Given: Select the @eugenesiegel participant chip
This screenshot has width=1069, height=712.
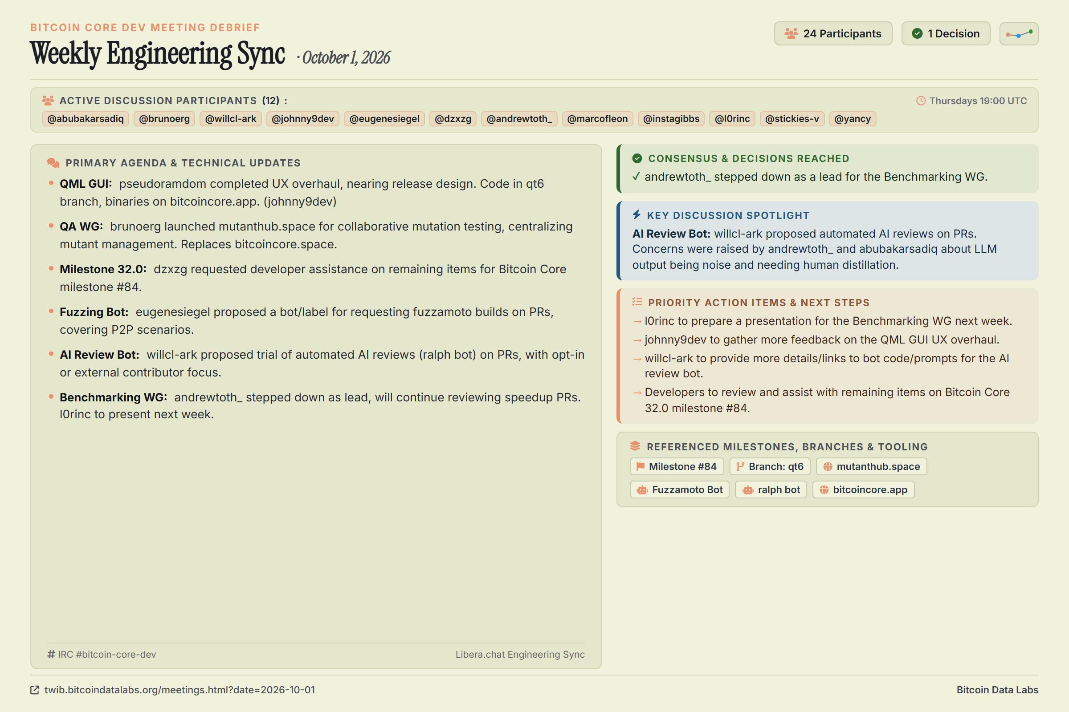Looking at the screenshot, I should [384, 119].
